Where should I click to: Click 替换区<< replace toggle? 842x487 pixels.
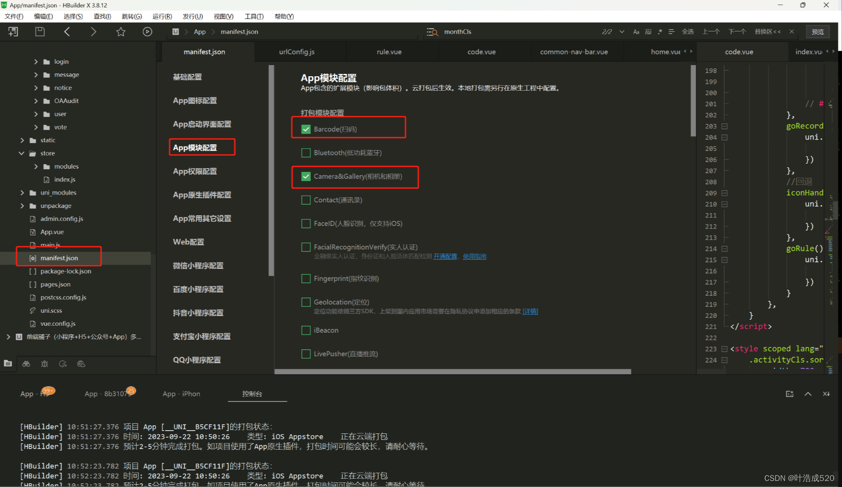[768, 31]
